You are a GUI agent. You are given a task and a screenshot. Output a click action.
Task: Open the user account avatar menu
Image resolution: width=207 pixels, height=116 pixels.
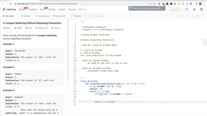201,9
